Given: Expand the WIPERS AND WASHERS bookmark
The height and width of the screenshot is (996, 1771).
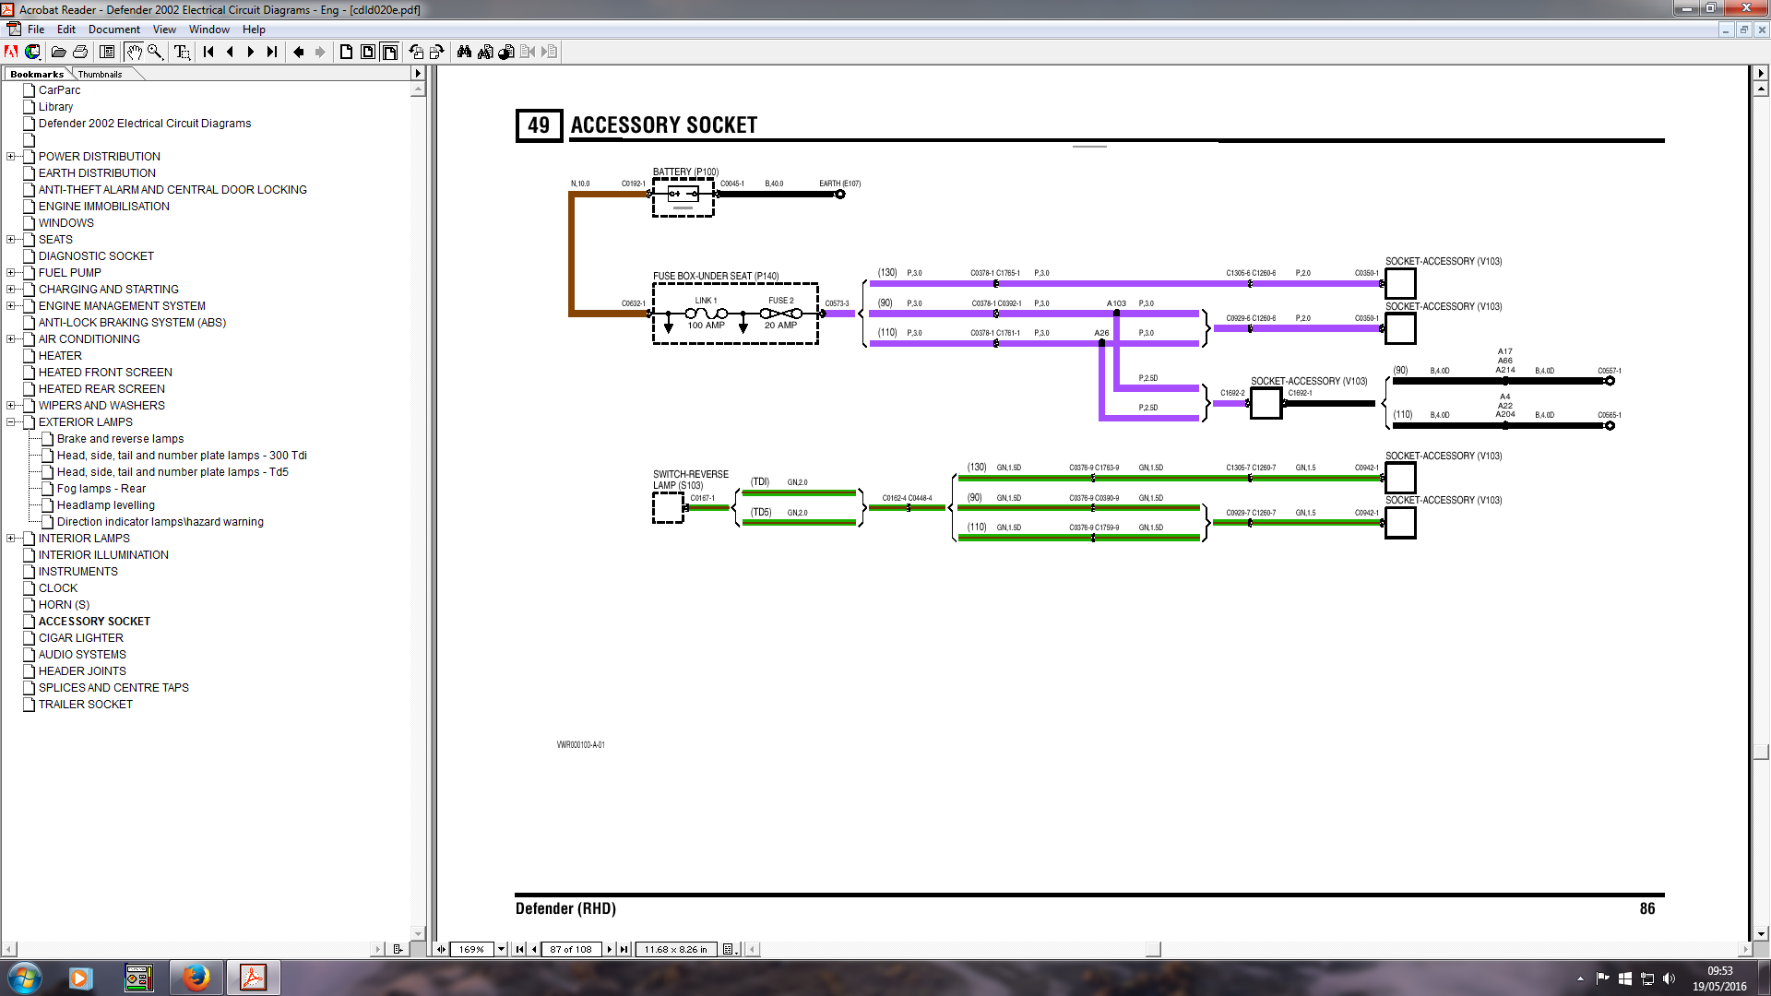Looking at the screenshot, I should pos(11,406).
